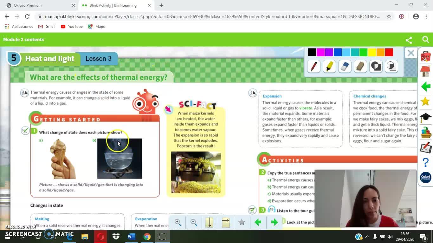Switch to the Oxford Premium browser tab
This screenshot has width=433, height=243.
pos(41,5)
